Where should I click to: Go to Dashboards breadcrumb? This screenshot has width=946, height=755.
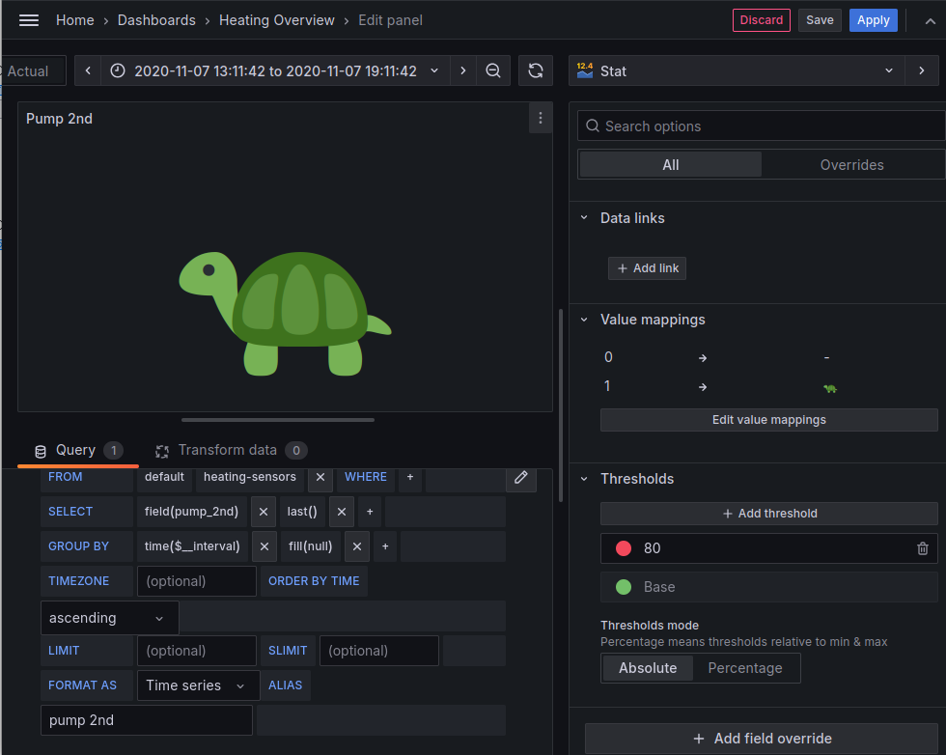(x=156, y=20)
